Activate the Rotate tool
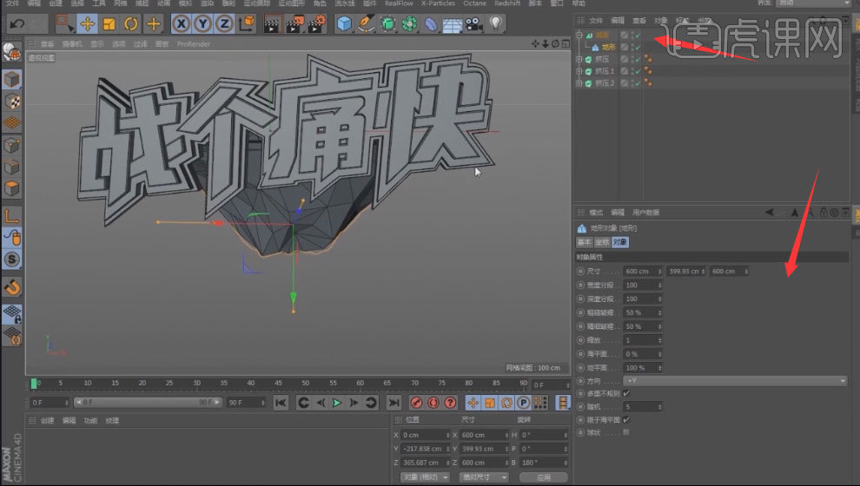The image size is (860, 486). point(131,23)
